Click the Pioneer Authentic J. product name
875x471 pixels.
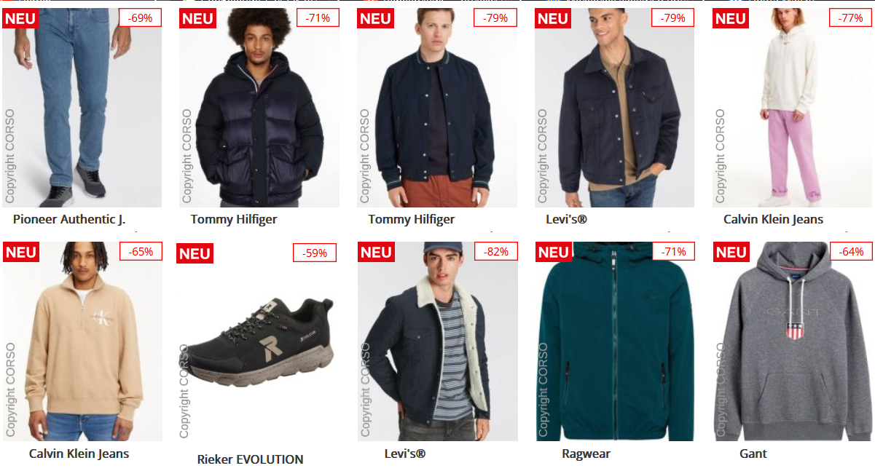coord(74,219)
